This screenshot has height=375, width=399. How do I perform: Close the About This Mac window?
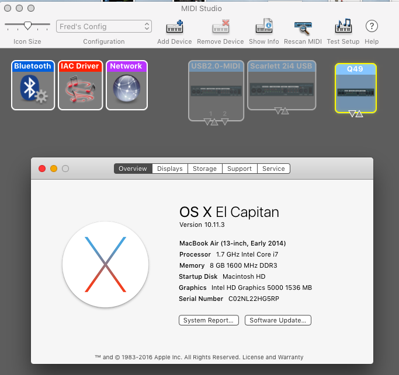tap(42, 169)
